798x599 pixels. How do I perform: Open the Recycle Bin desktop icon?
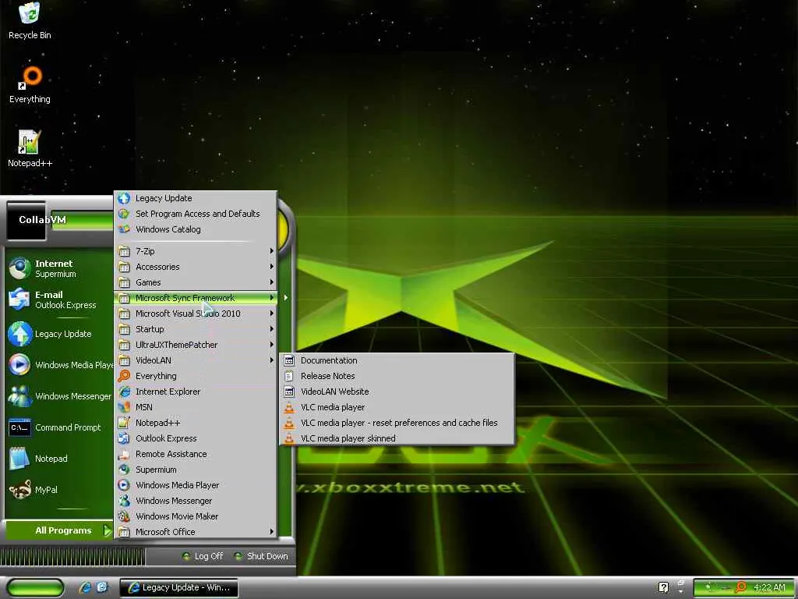point(30,13)
